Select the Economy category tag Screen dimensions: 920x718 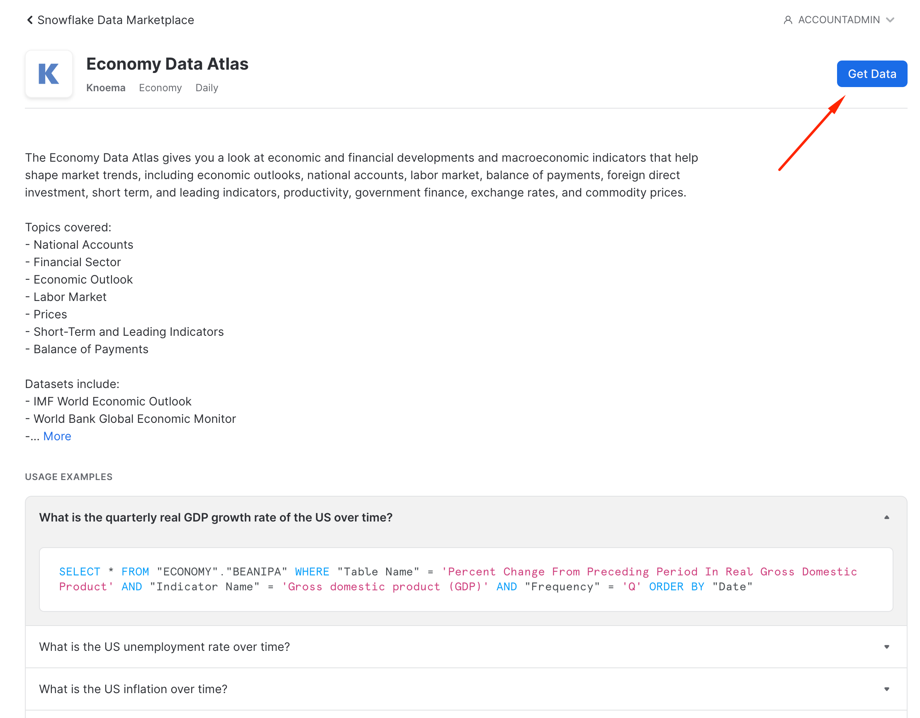click(x=160, y=87)
